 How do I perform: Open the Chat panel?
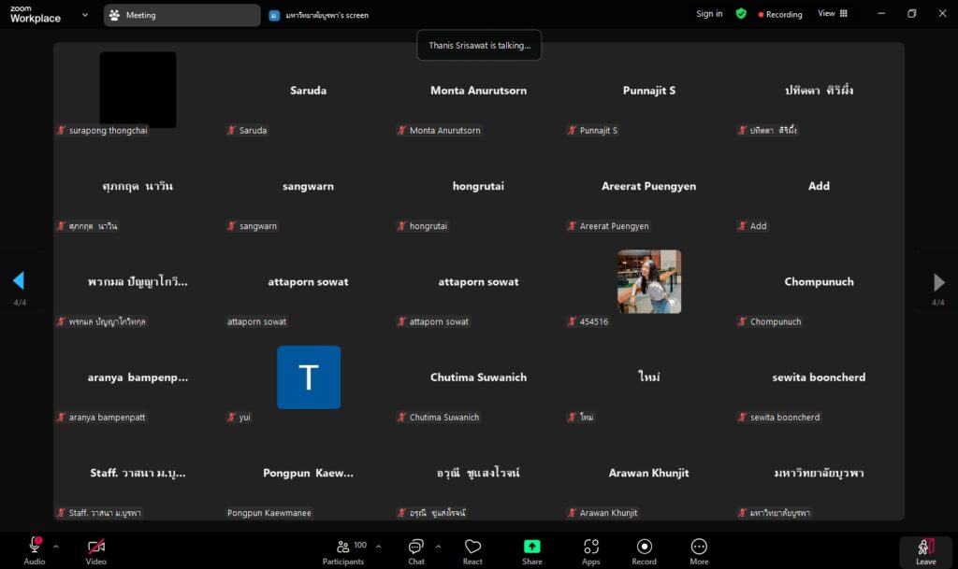point(416,550)
